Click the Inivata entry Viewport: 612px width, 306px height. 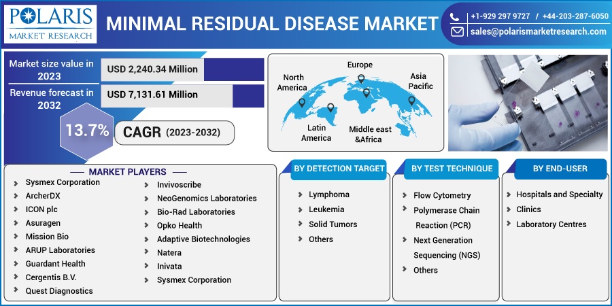[169, 267]
